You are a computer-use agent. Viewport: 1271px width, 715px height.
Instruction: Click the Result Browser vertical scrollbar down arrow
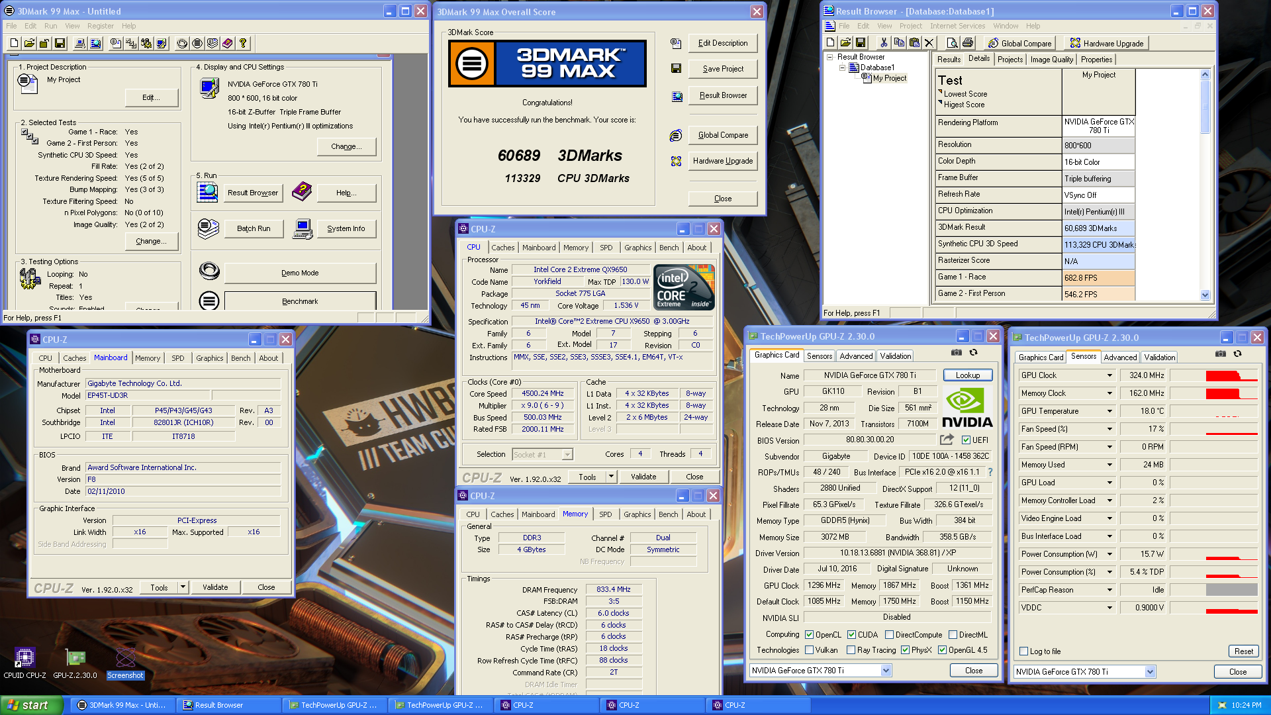click(1205, 295)
